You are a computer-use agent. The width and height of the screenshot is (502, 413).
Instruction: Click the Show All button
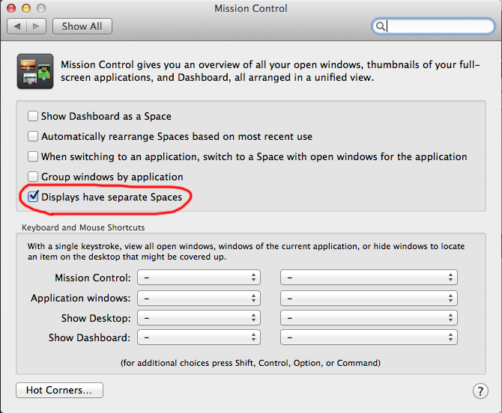click(82, 26)
